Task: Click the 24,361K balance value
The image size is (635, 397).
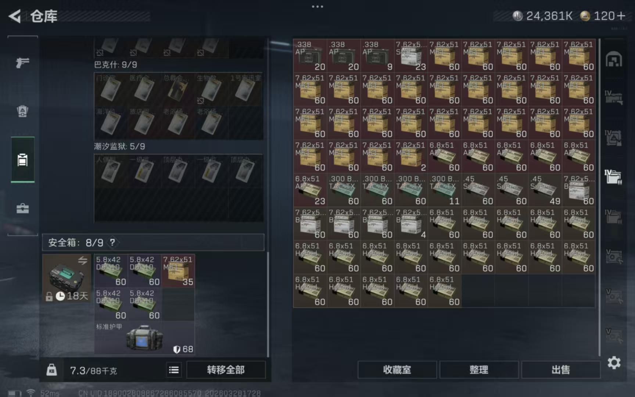Action: pos(549,16)
